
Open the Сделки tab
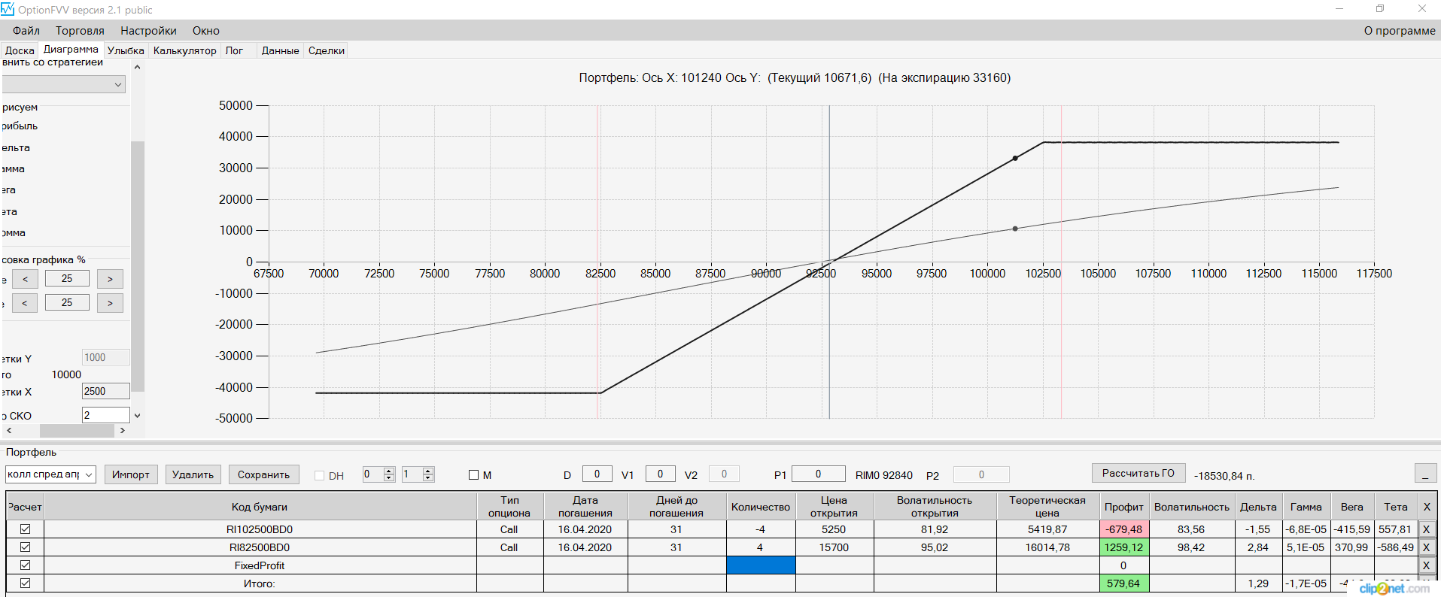[x=327, y=50]
